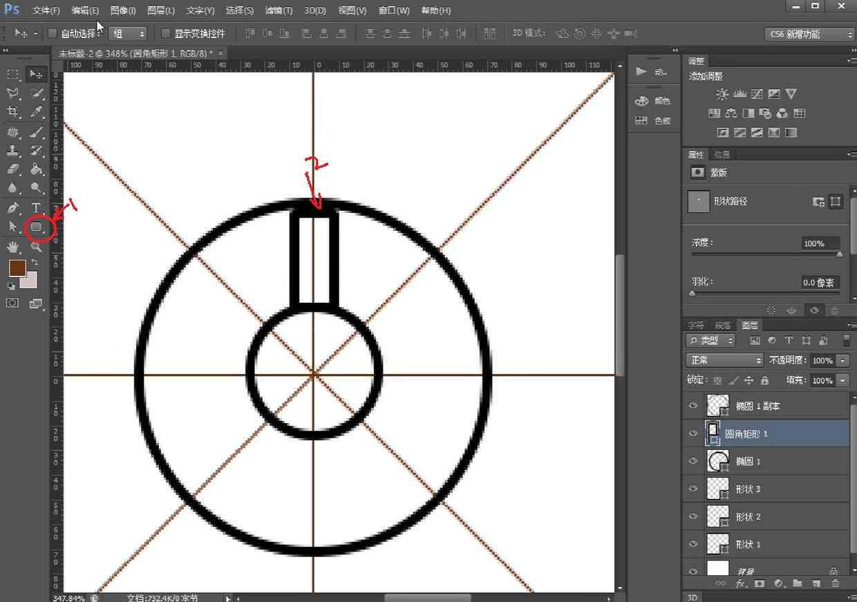Enable 显示变换控件 checkbox
The width and height of the screenshot is (857, 602).
[165, 33]
